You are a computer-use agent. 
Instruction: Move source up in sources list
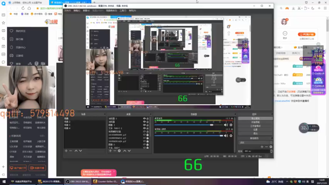[x=125, y=151]
